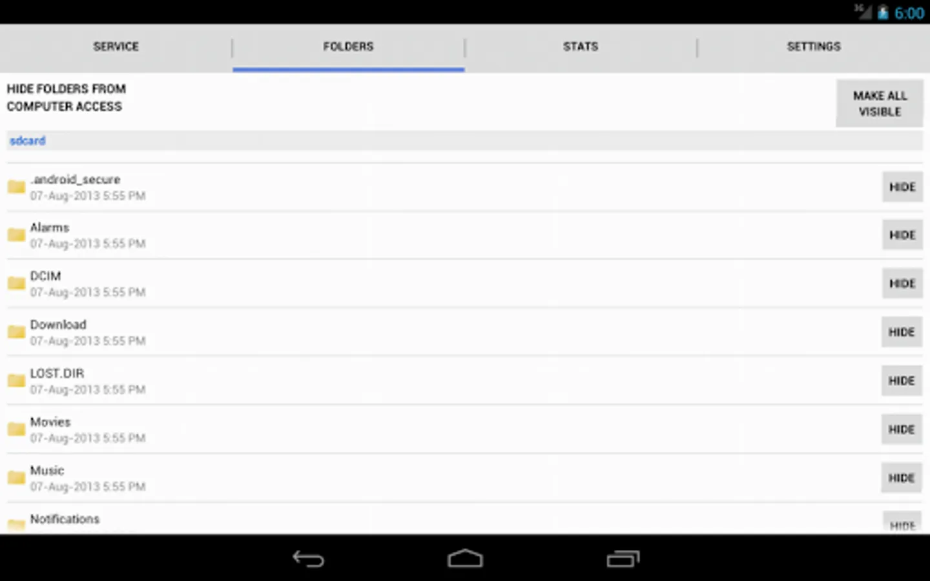Tap the Android home navigation icon
Image resolution: width=930 pixels, height=581 pixels.
click(465, 558)
